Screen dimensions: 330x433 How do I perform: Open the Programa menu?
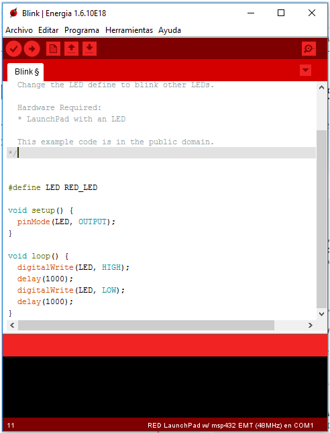pos(82,30)
